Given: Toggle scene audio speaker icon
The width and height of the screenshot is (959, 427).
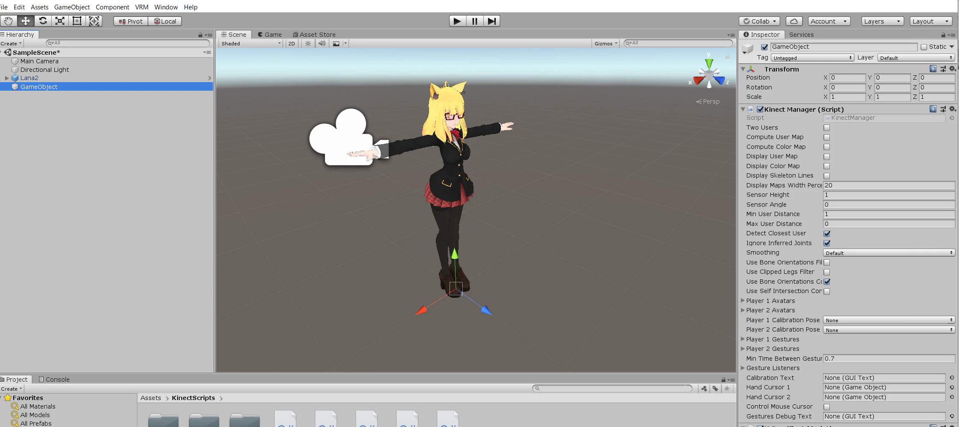Looking at the screenshot, I should [322, 43].
